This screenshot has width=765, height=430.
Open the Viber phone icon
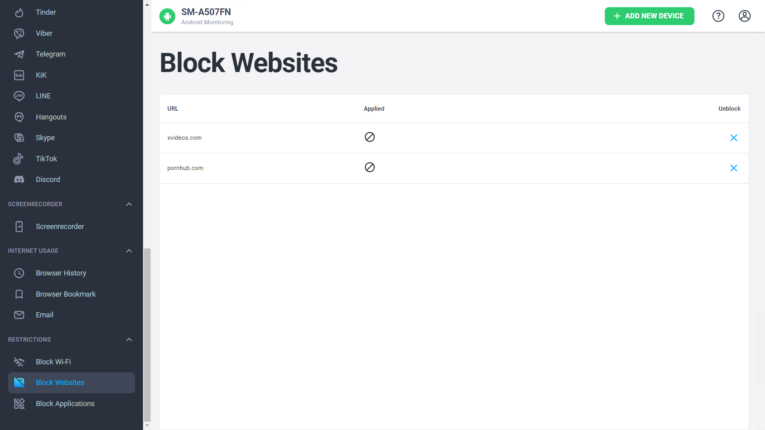tap(19, 33)
